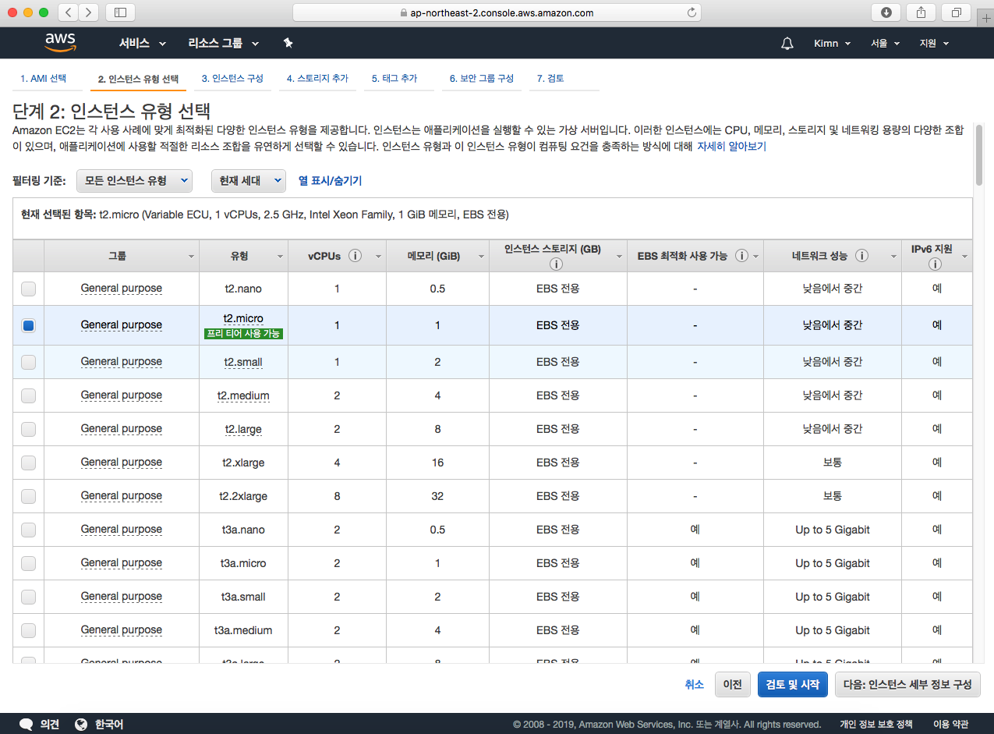
Task: Click instance storage column info icon
Action: (557, 264)
